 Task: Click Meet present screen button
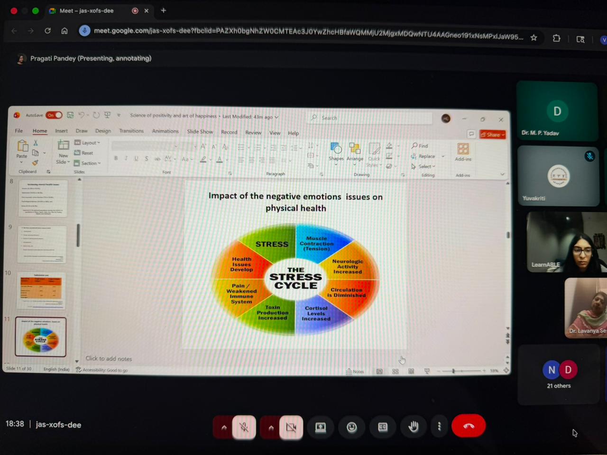click(321, 428)
